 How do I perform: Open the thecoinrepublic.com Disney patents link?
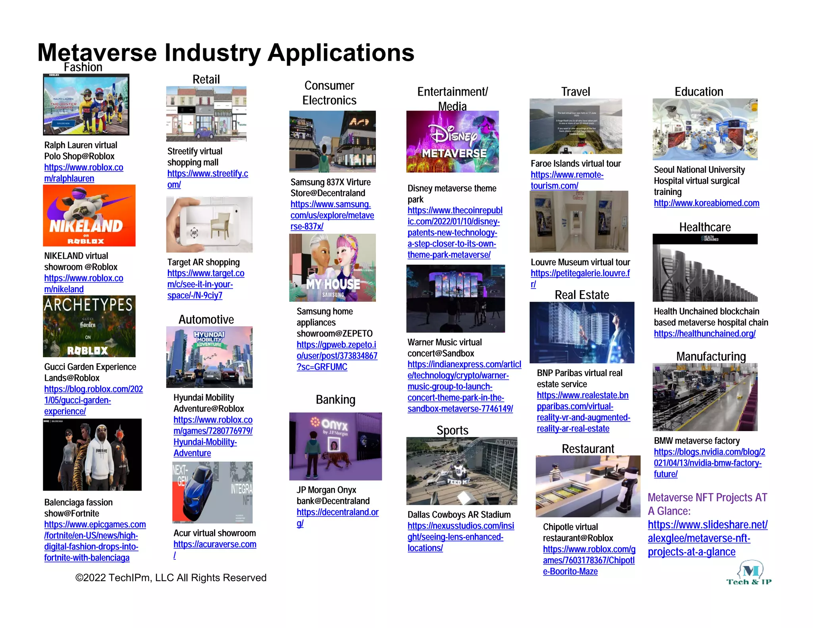tap(455, 232)
